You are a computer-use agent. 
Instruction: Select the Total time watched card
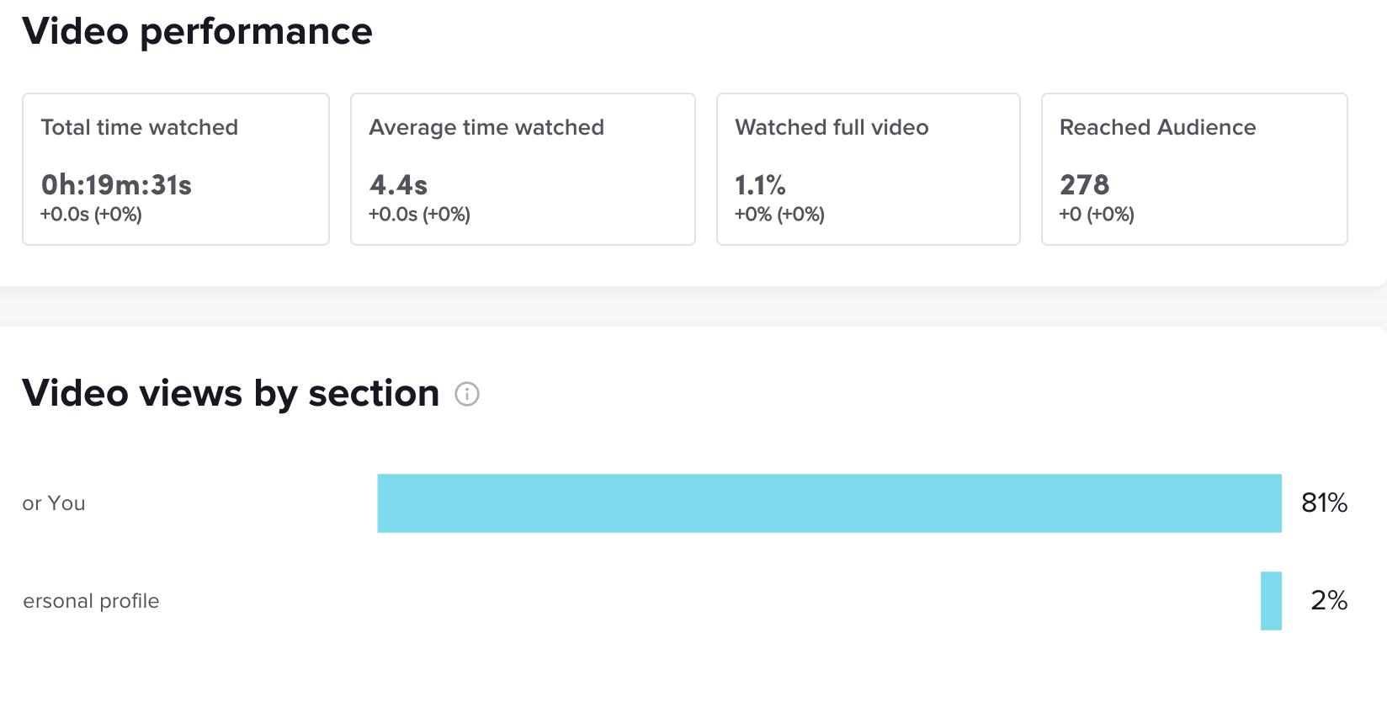pos(175,169)
